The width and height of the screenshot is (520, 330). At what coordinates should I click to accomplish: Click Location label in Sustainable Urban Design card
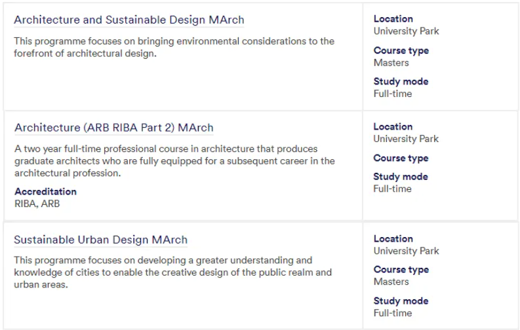click(x=393, y=238)
